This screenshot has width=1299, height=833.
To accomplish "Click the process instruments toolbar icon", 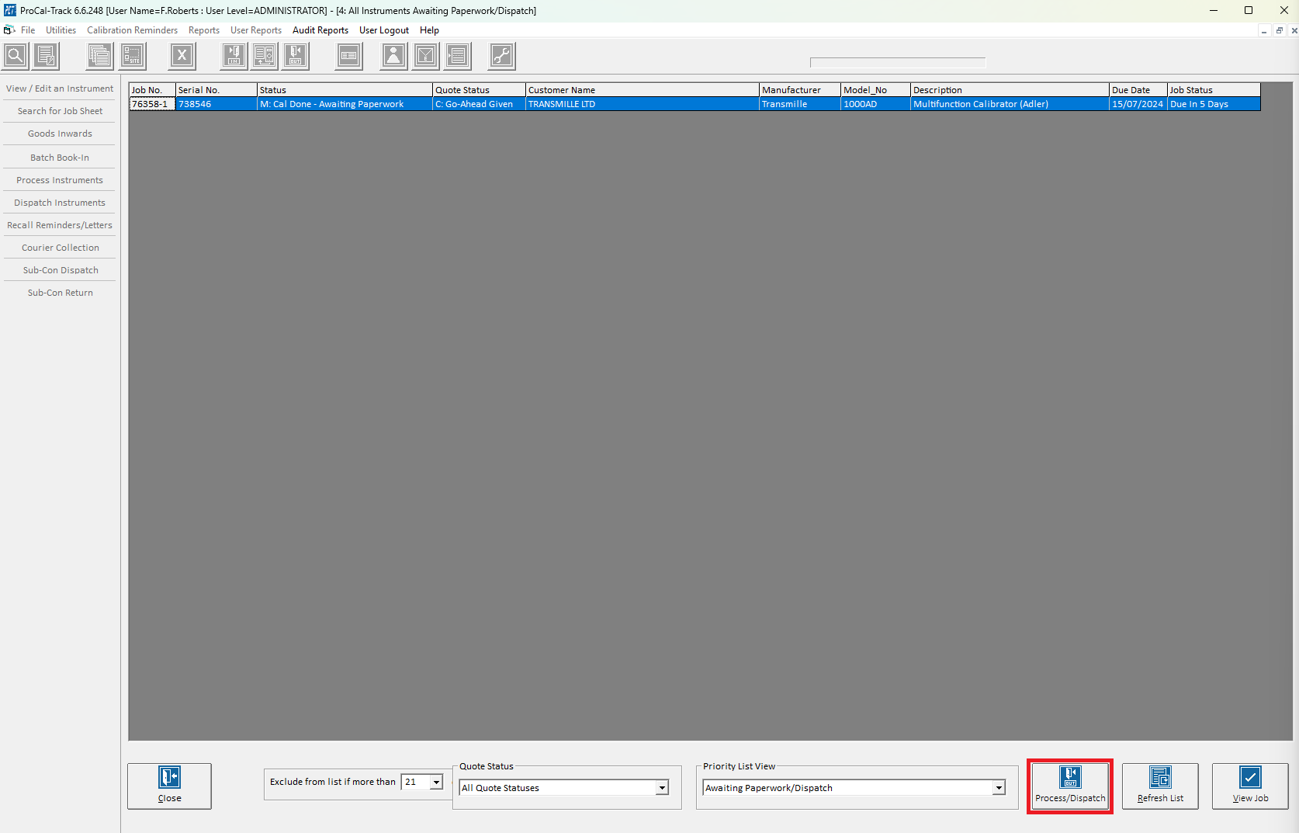I will click(265, 56).
